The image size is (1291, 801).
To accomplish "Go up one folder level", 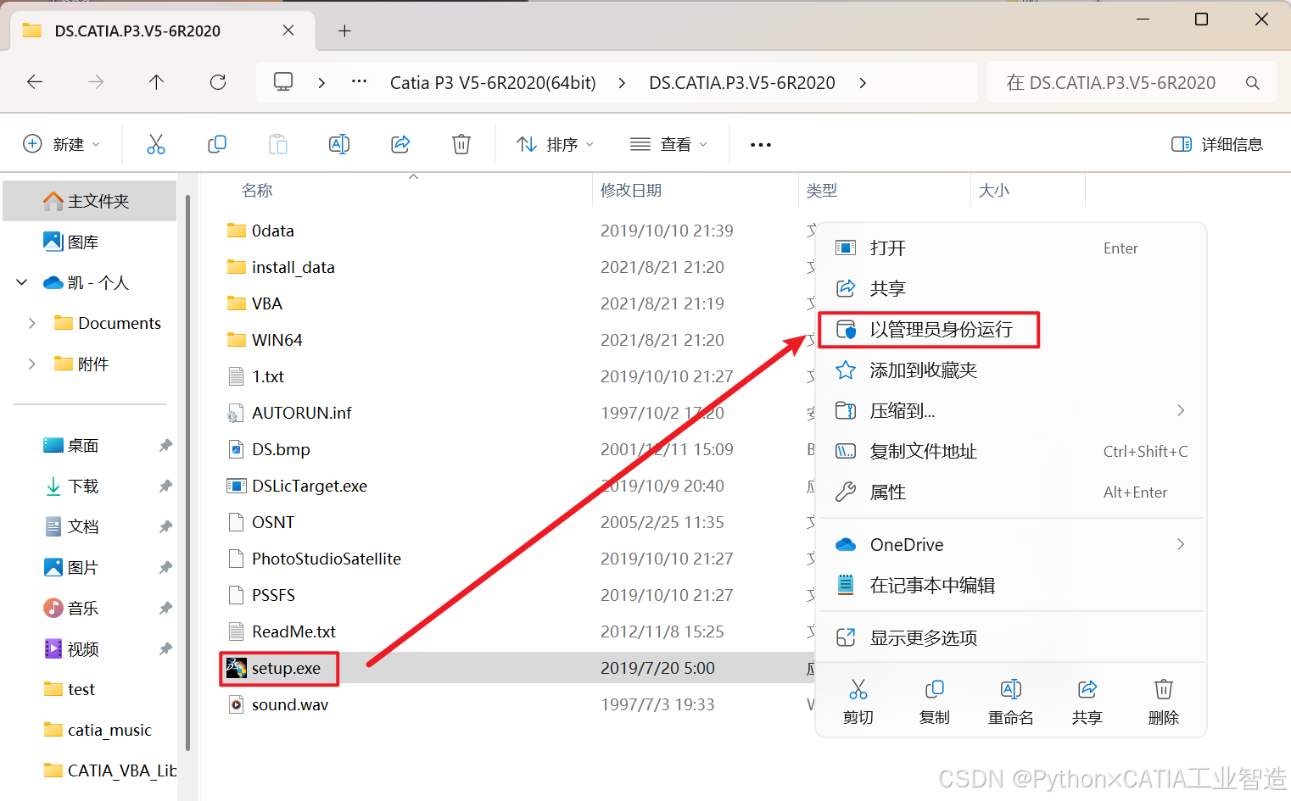I will pyautogui.click(x=156, y=82).
